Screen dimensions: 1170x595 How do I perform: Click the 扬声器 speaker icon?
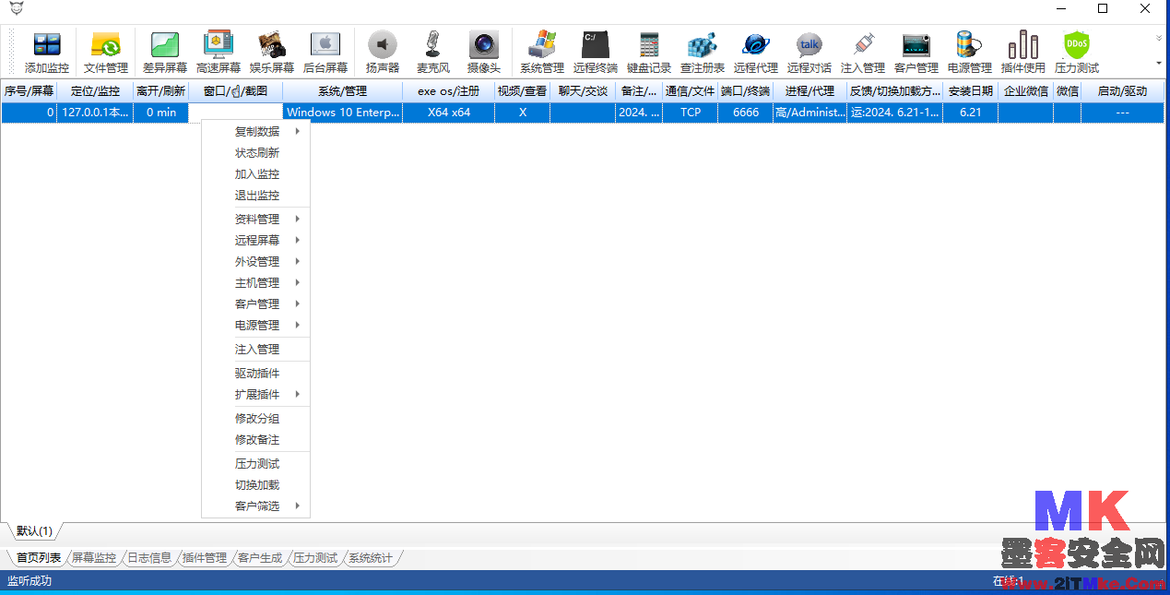pos(383,52)
